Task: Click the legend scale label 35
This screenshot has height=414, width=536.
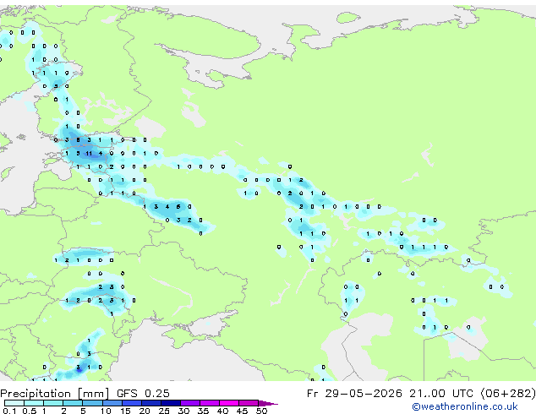Action: (203, 411)
